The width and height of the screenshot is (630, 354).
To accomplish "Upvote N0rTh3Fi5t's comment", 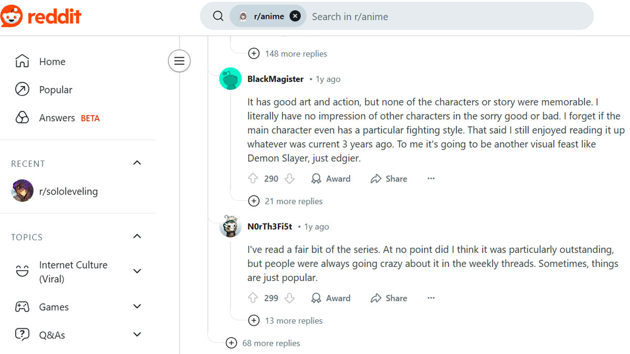I will pyautogui.click(x=253, y=298).
